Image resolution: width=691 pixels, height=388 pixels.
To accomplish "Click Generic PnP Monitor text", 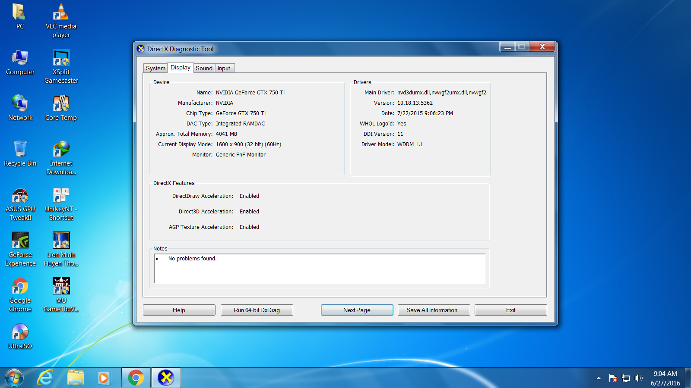I will click(241, 154).
